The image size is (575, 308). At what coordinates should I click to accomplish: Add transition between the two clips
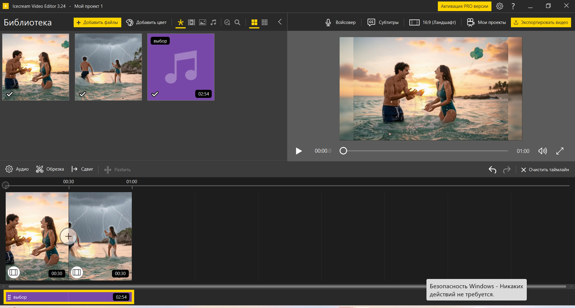click(x=69, y=236)
